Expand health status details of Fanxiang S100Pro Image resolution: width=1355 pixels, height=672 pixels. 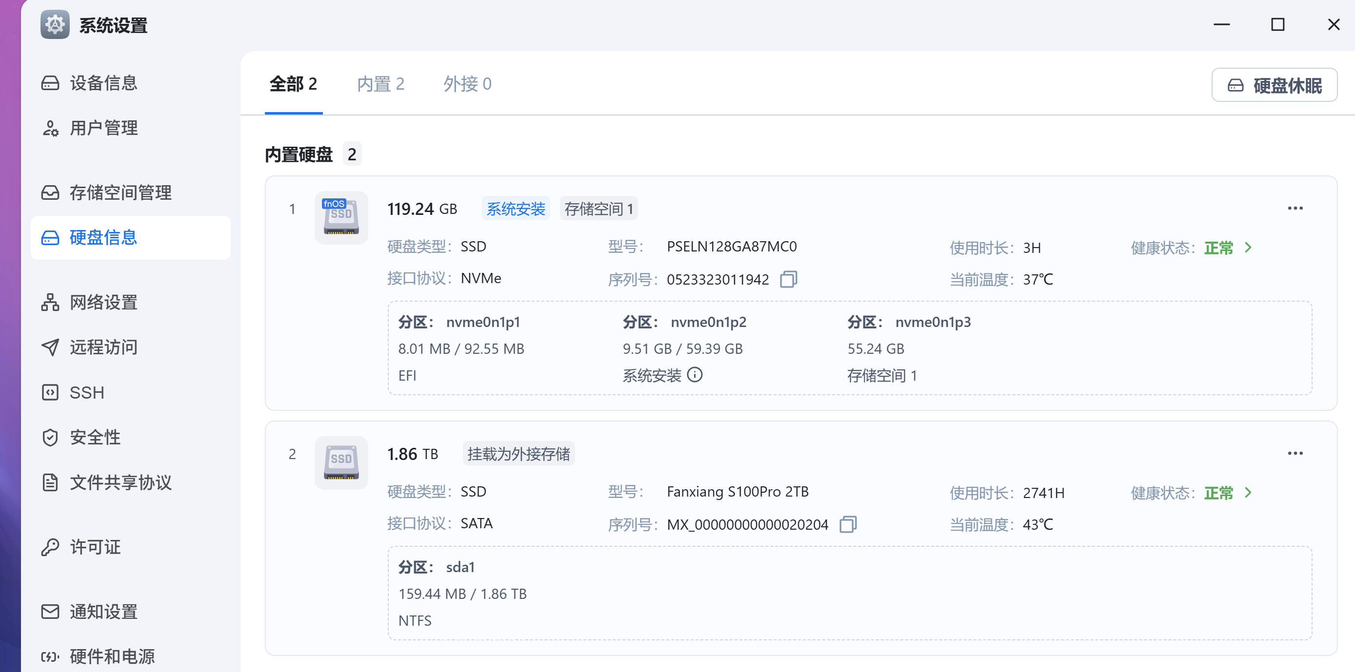(1247, 492)
